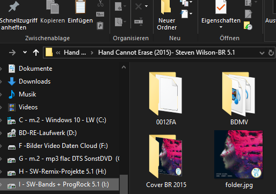Viewport: 276px width, 194px height.
Task: Open recent locations dropdown beside forward arrow
Action: coord(25,53)
